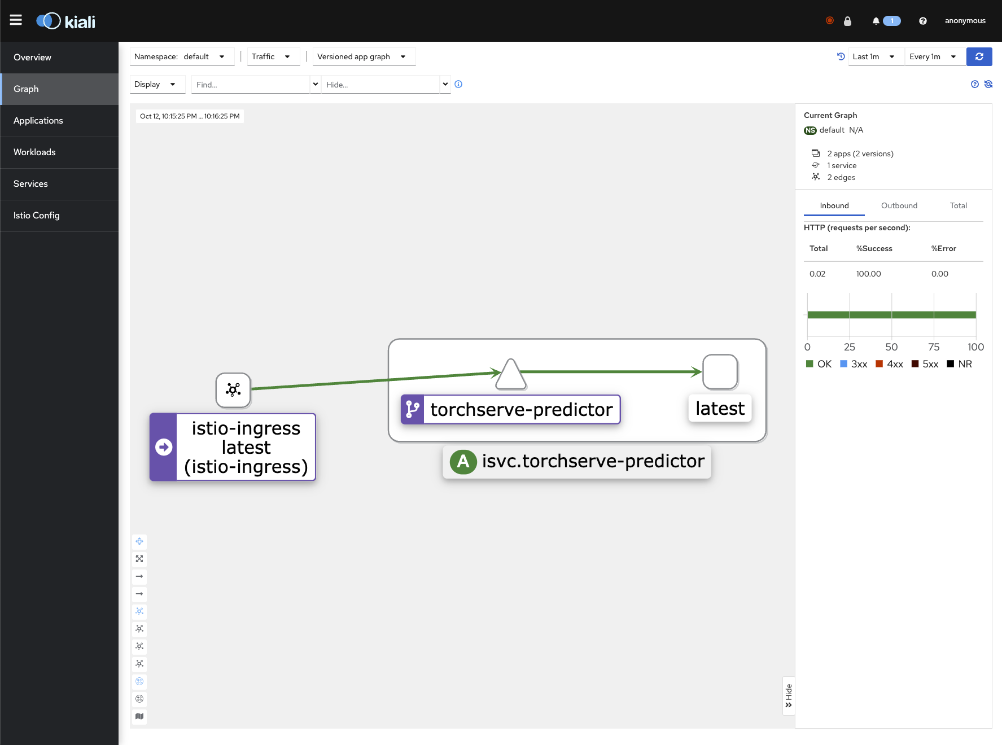Zoom graph to fit using expand icon
This screenshot has height=745, width=1002.
139,559
